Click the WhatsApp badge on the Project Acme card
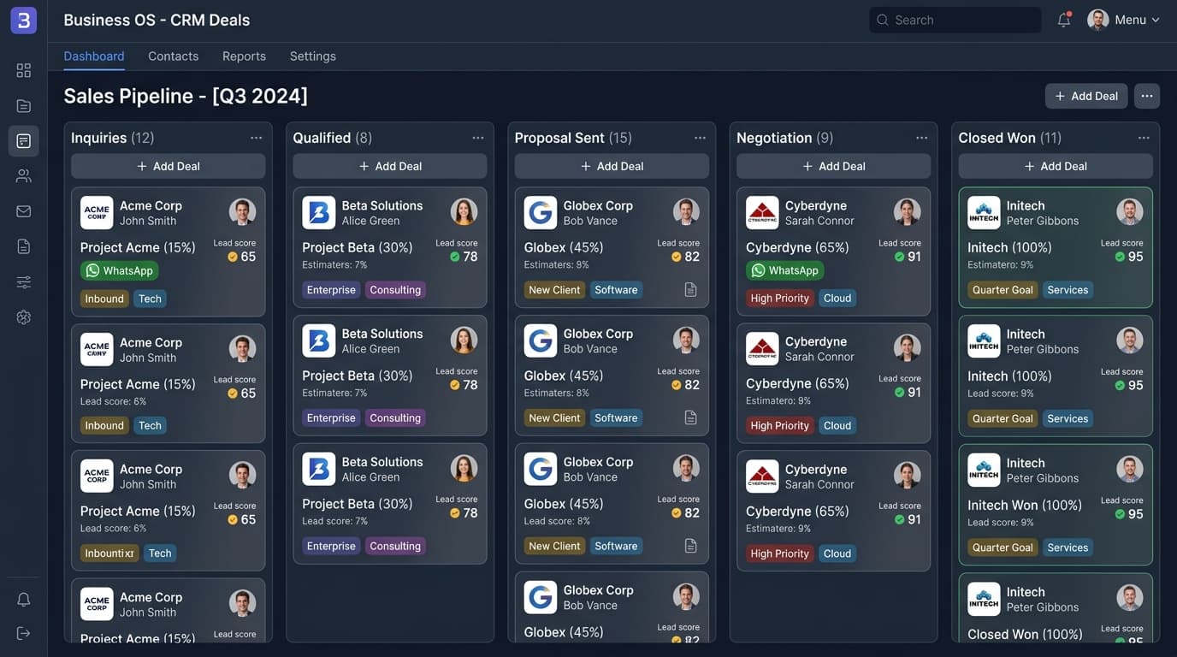Image resolution: width=1177 pixels, height=657 pixels. pos(119,270)
